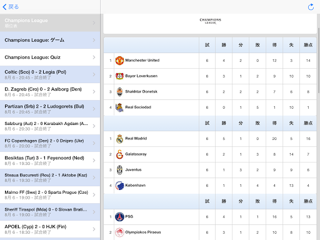Tap the Shakhtar Donetsk badge
The image size is (320, 240).
pyautogui.click(x=119, y=92)
